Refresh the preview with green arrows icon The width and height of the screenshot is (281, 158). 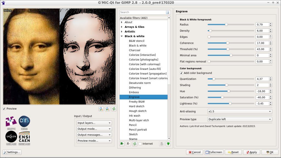pos(114,109)
